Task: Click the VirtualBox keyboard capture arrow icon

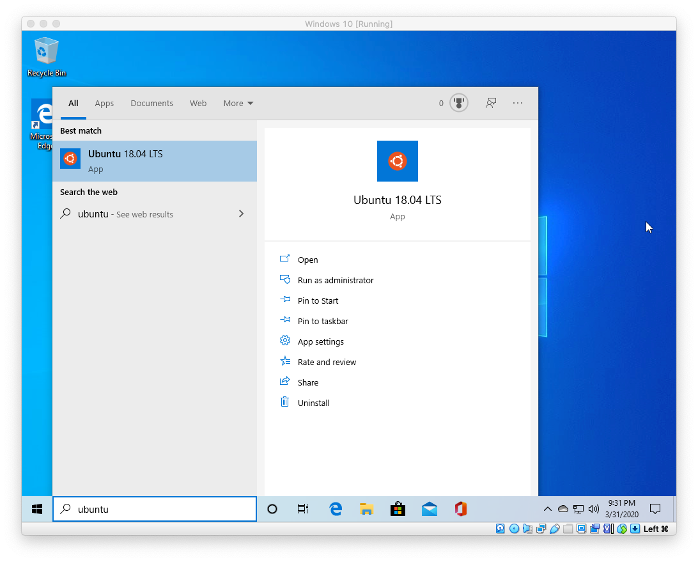Action: click(x=635, y=529)
